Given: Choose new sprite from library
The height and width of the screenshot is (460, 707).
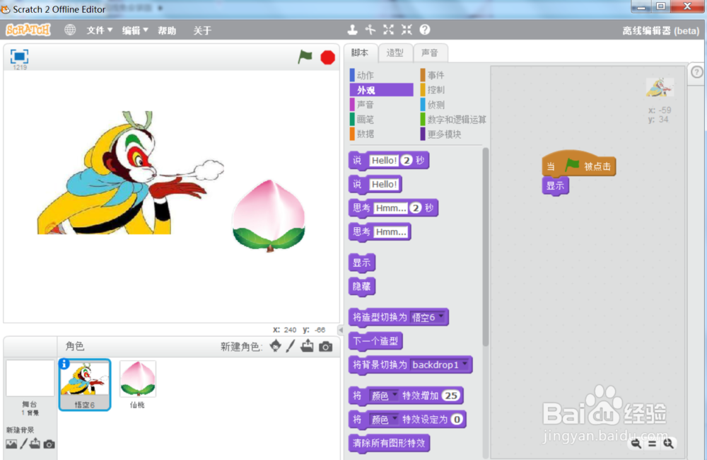Looking at the screenshot, I should click(276, 346).
